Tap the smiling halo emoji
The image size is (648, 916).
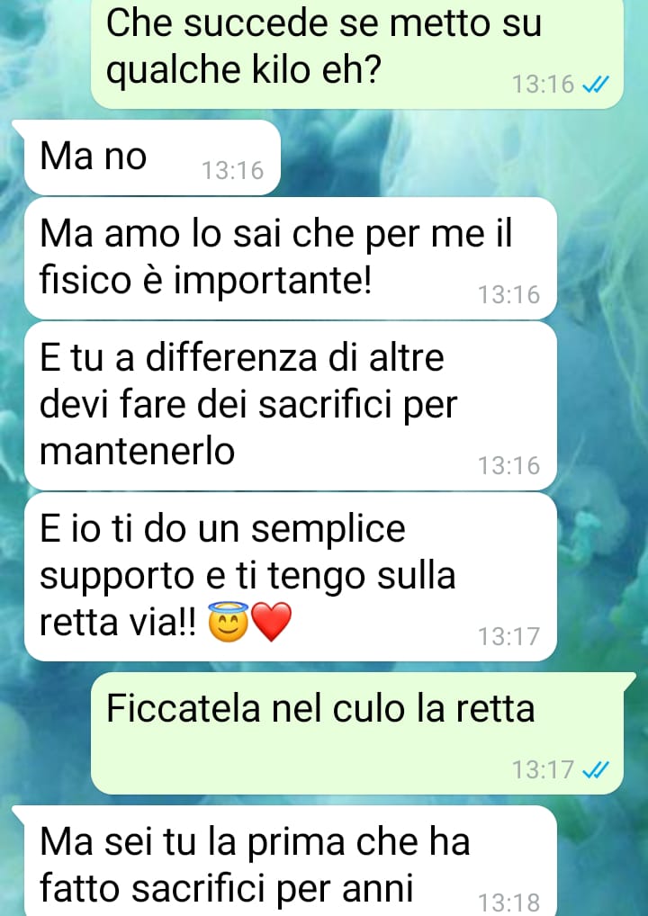pos(229,622)
